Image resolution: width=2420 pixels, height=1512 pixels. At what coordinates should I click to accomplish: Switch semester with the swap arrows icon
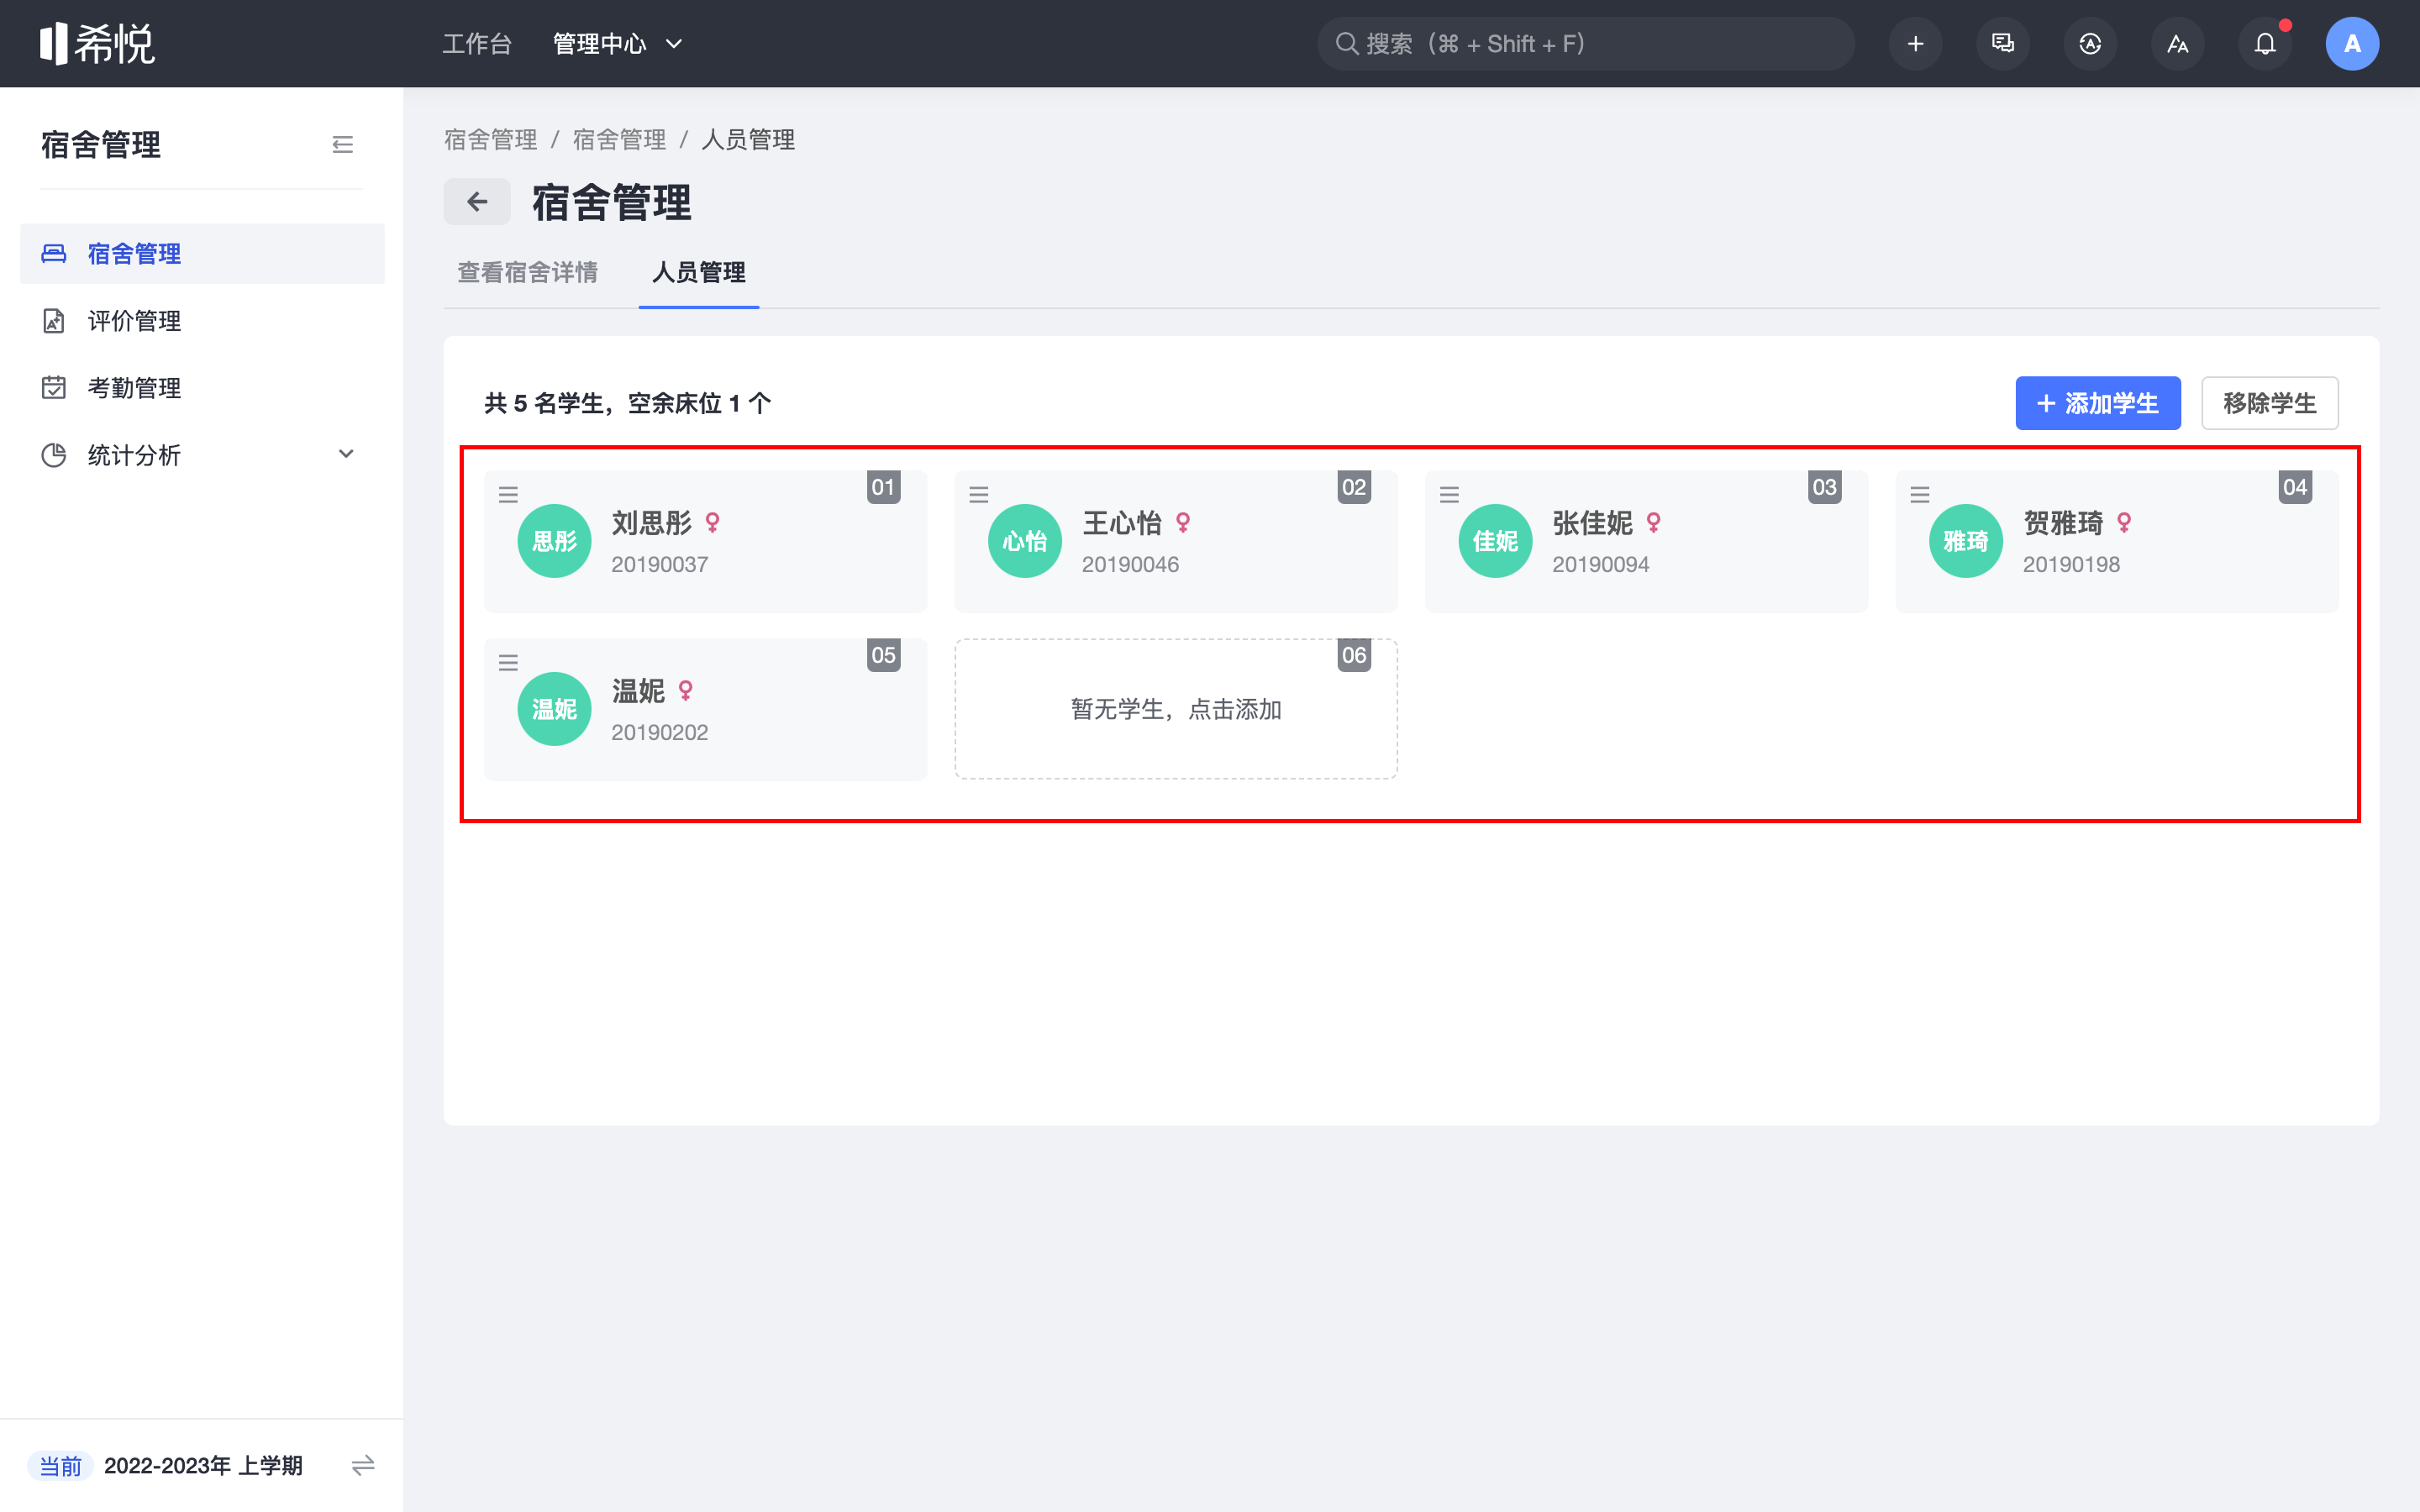tap(363, 1466)
